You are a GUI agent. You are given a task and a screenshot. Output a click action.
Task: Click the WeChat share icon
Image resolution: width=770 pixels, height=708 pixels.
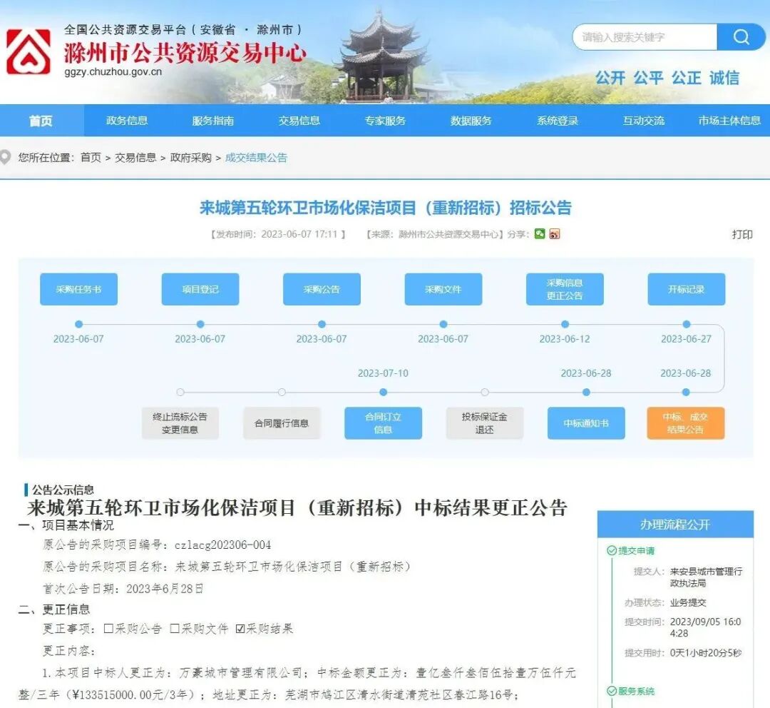click(539, 234)
